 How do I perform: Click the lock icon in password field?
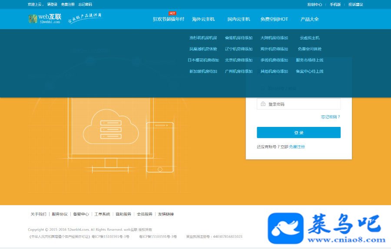[x=263, y=104]
